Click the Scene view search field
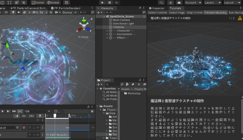Viewport: 243px width, 140px height. pos(85,12)
